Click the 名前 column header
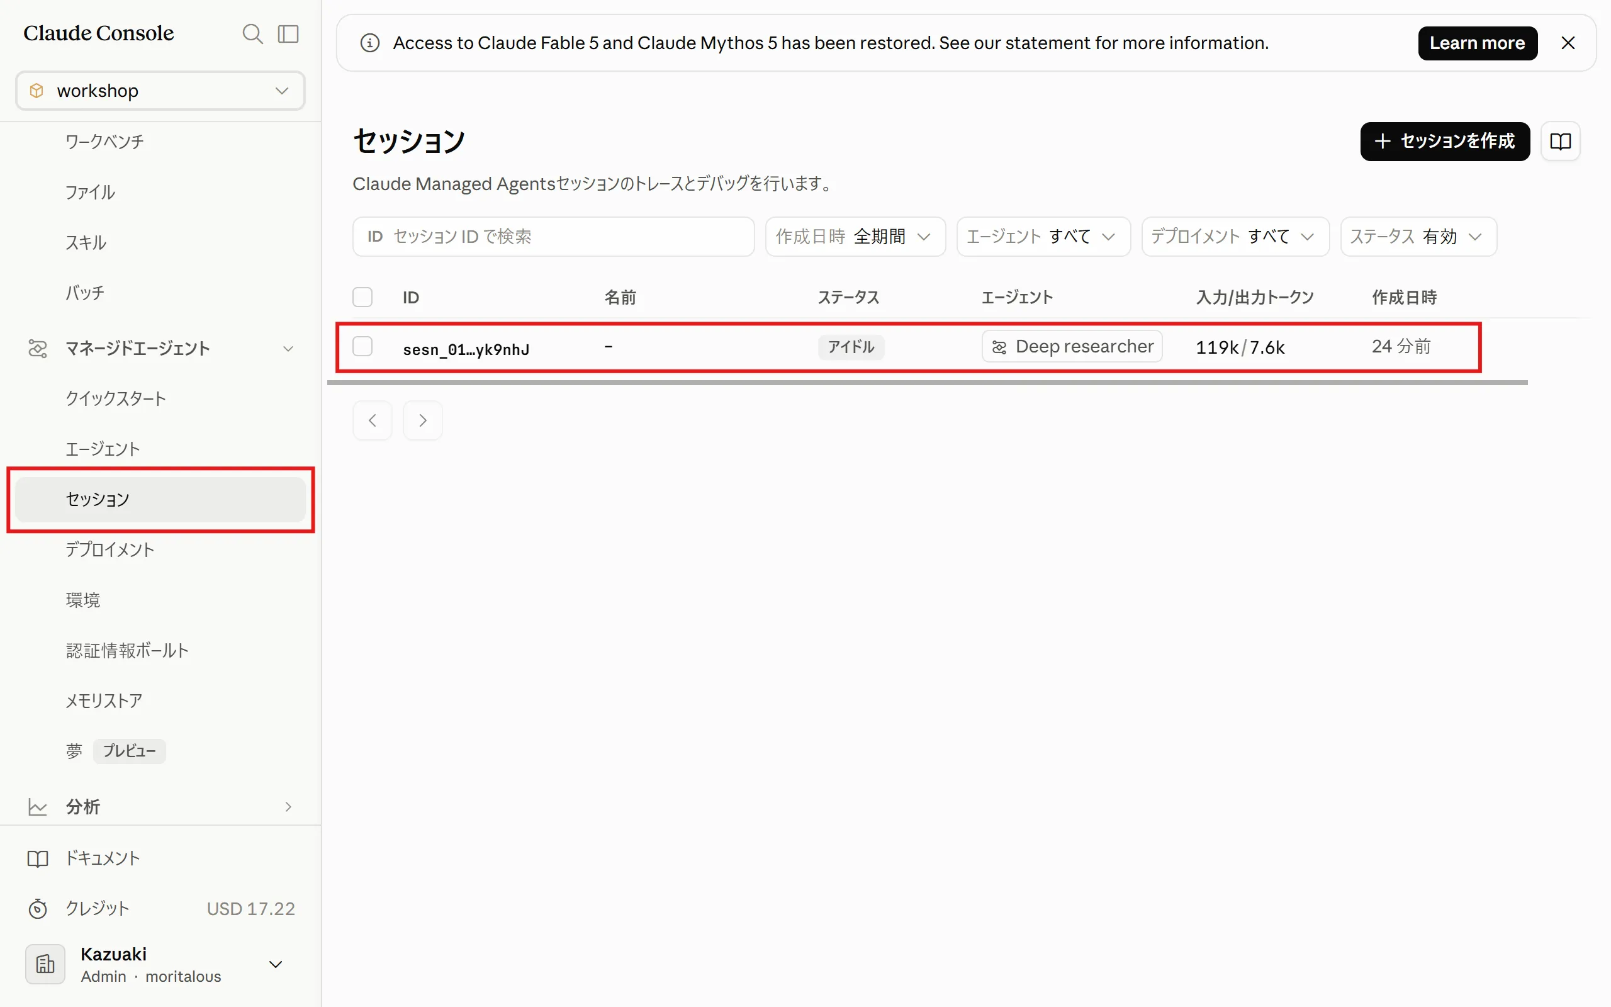 (x=620, y=297)
